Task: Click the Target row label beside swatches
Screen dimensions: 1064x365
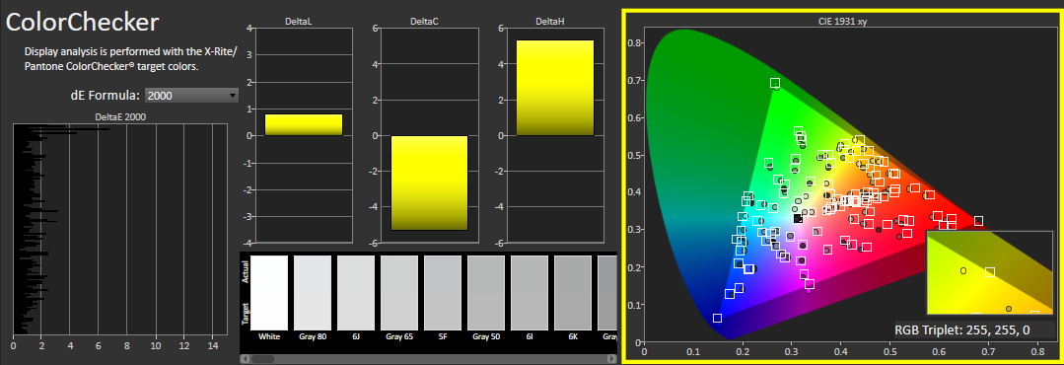Action: point(245,314)
